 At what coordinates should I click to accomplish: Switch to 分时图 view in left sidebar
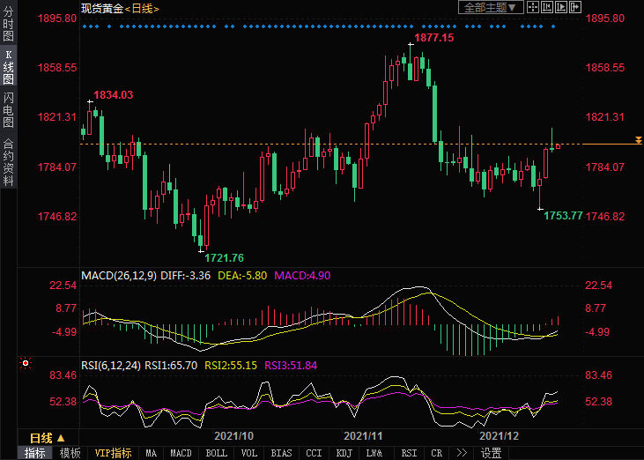point(9,25)
